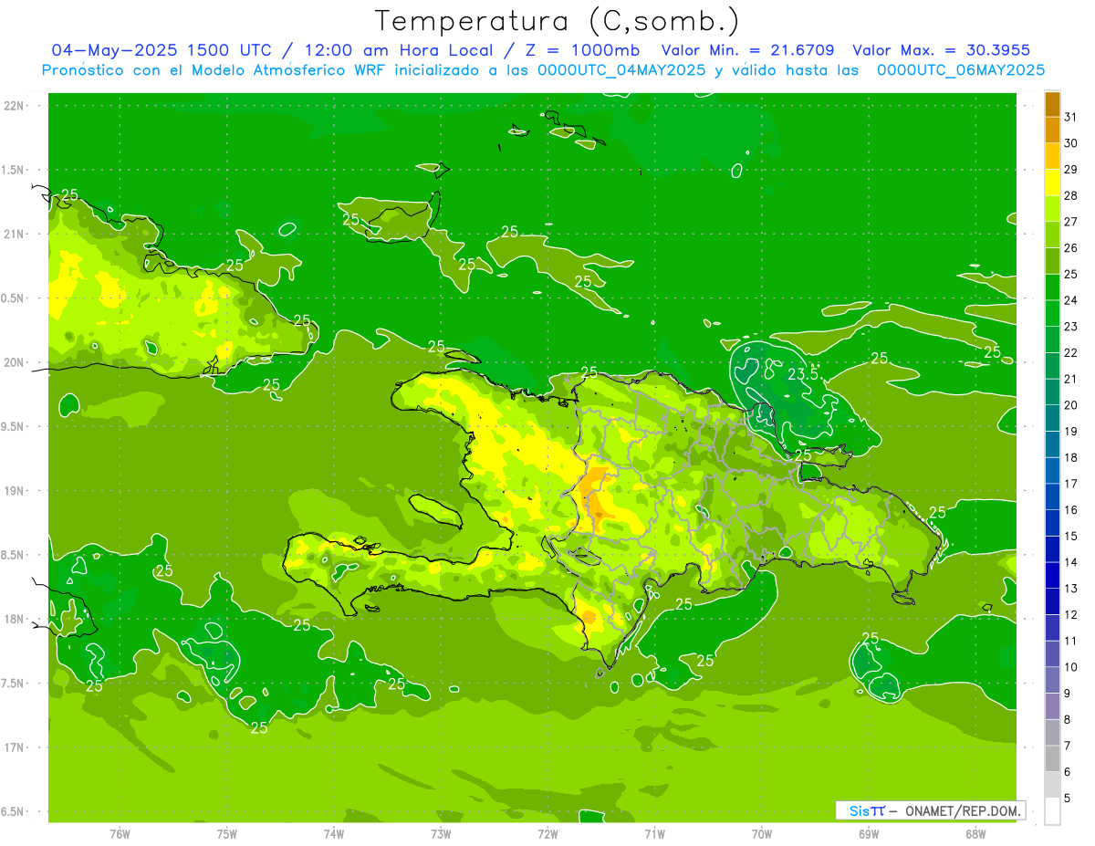
Task: Click the colorbar label "7"
Action: (1068, 746)
